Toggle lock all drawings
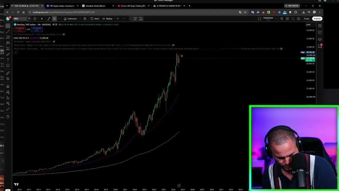This screenshot has width=339, height=191. point(8,98)
